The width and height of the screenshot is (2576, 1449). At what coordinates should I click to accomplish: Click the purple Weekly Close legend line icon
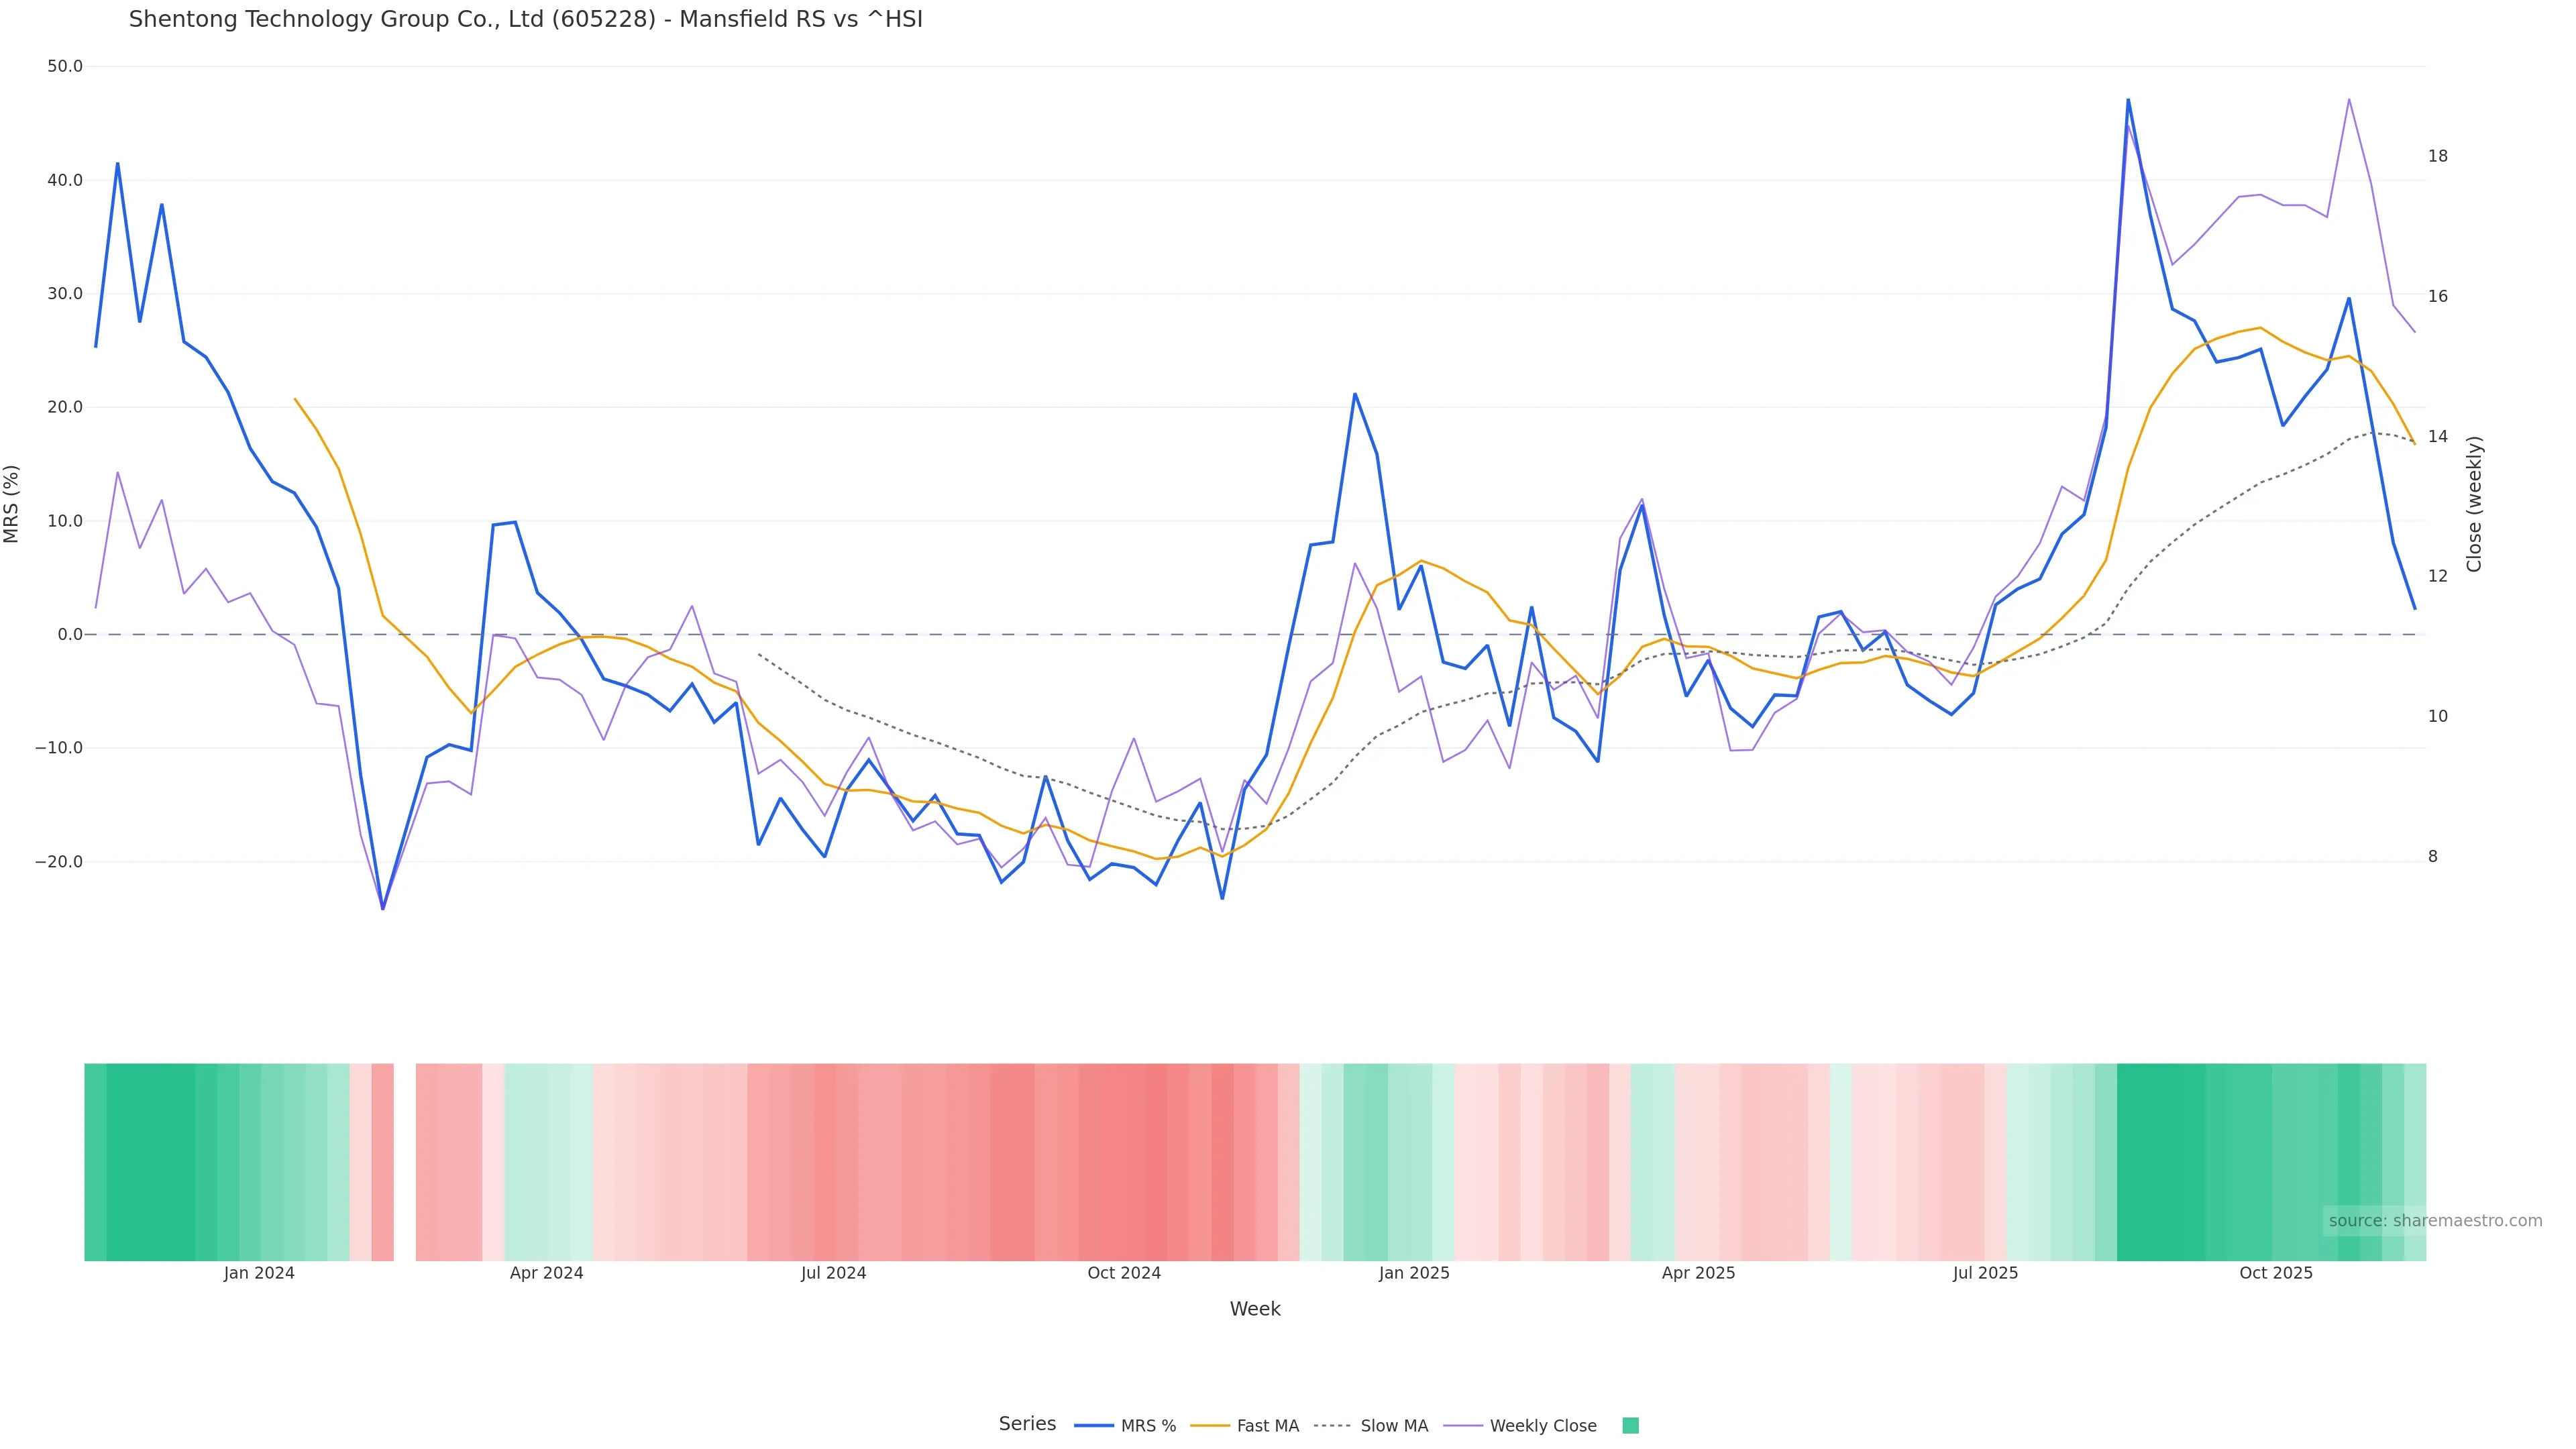(x=1463, y=1426)
